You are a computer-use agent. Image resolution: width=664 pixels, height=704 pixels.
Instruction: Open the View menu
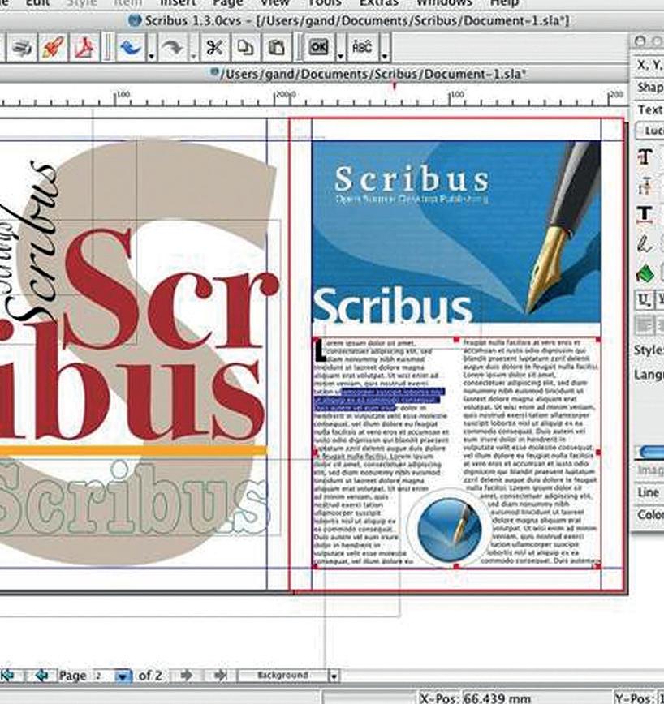point(274,3)
